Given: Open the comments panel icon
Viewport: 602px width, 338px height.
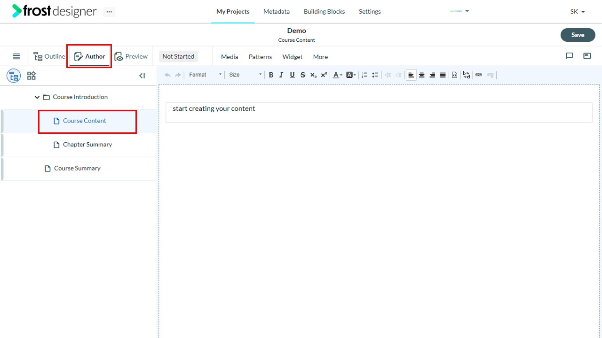Looking at the screenshot, I should [570, 56].
